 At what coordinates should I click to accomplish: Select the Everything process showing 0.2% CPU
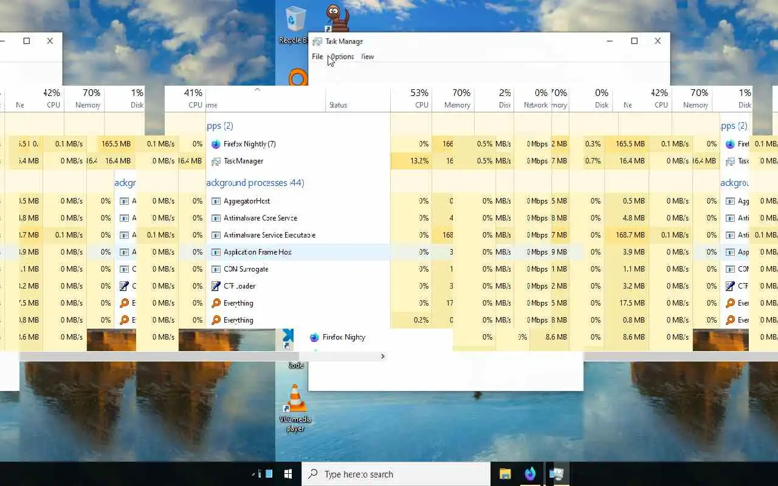pos(238,320)
